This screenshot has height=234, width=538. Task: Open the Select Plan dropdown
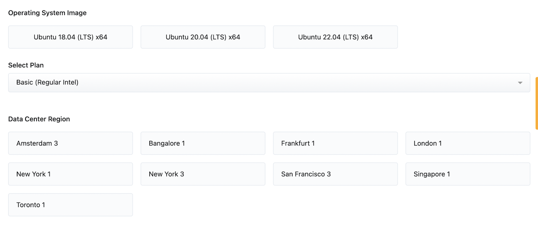tap(269, 83)
